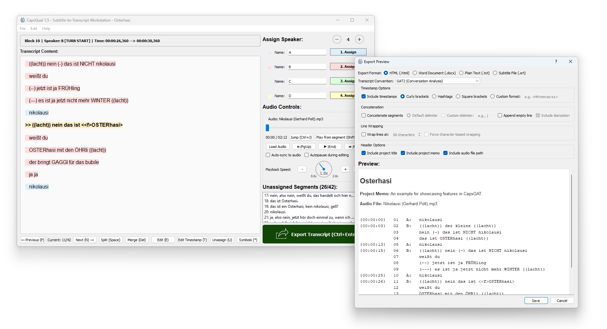Decrease speaker count with the minus circle

point(337,40)
